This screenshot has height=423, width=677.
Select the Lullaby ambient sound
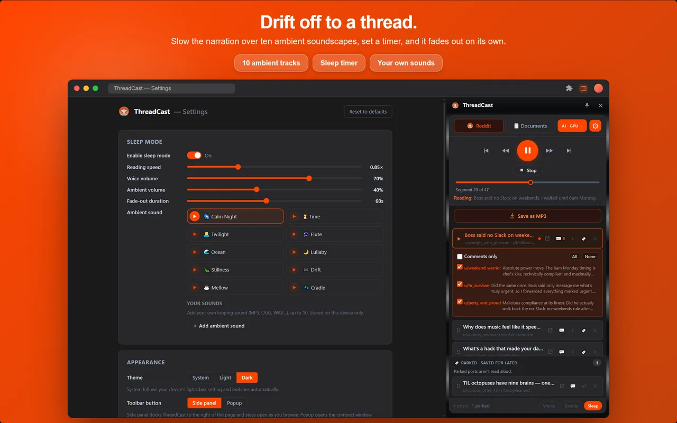335,252
